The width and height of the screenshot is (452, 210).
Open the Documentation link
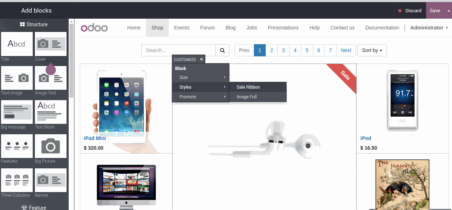click(382, 28)
